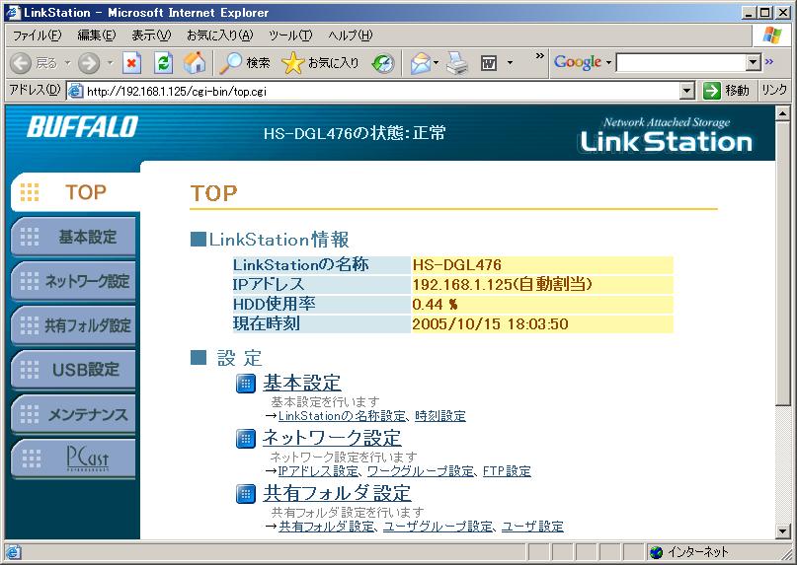Open the ツール menu

pos(290,35)
